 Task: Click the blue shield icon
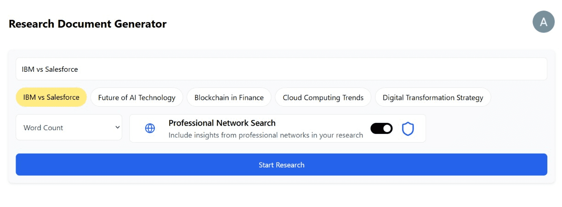[x=408, y=128]
